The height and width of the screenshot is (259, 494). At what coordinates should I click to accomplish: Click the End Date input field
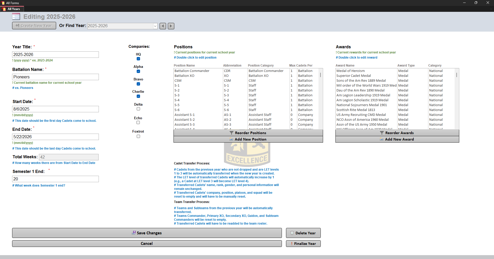(x=55, y=137)
